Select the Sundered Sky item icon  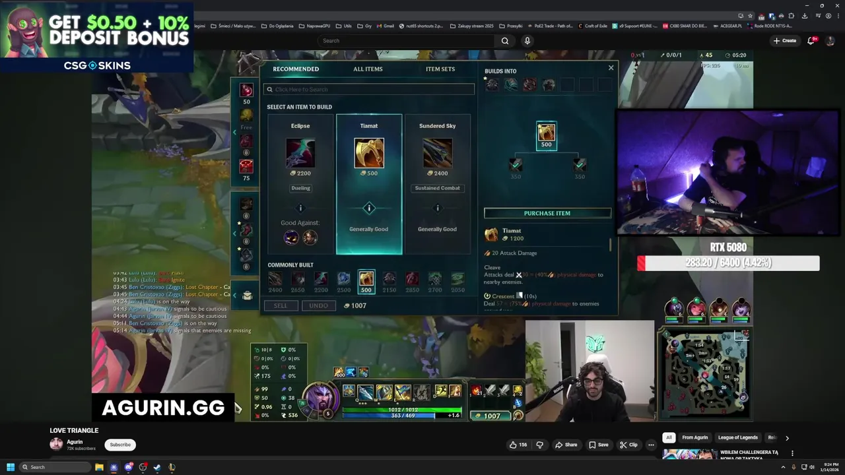coord(438,153)
